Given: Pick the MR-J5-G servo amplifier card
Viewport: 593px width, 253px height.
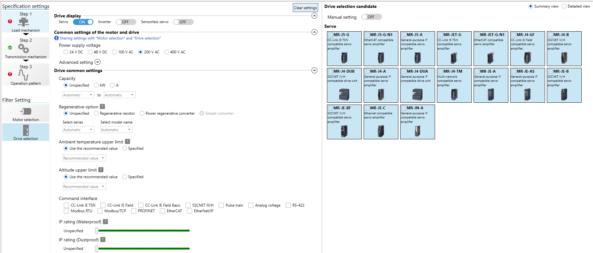Looking at the screenshot, I should click(x=344, y=49).
